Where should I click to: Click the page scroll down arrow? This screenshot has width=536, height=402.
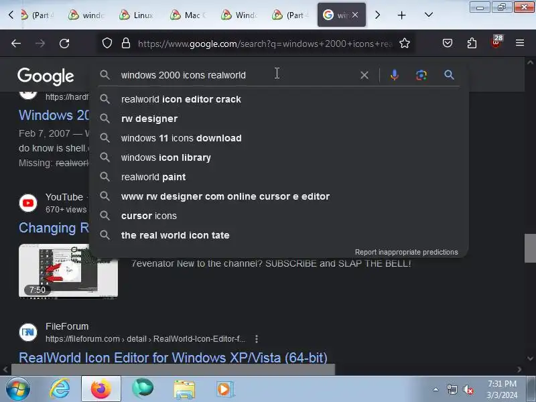(530, 358)
